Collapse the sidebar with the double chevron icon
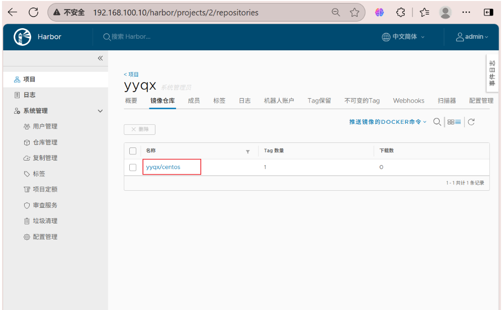 [x=101, y=58]
